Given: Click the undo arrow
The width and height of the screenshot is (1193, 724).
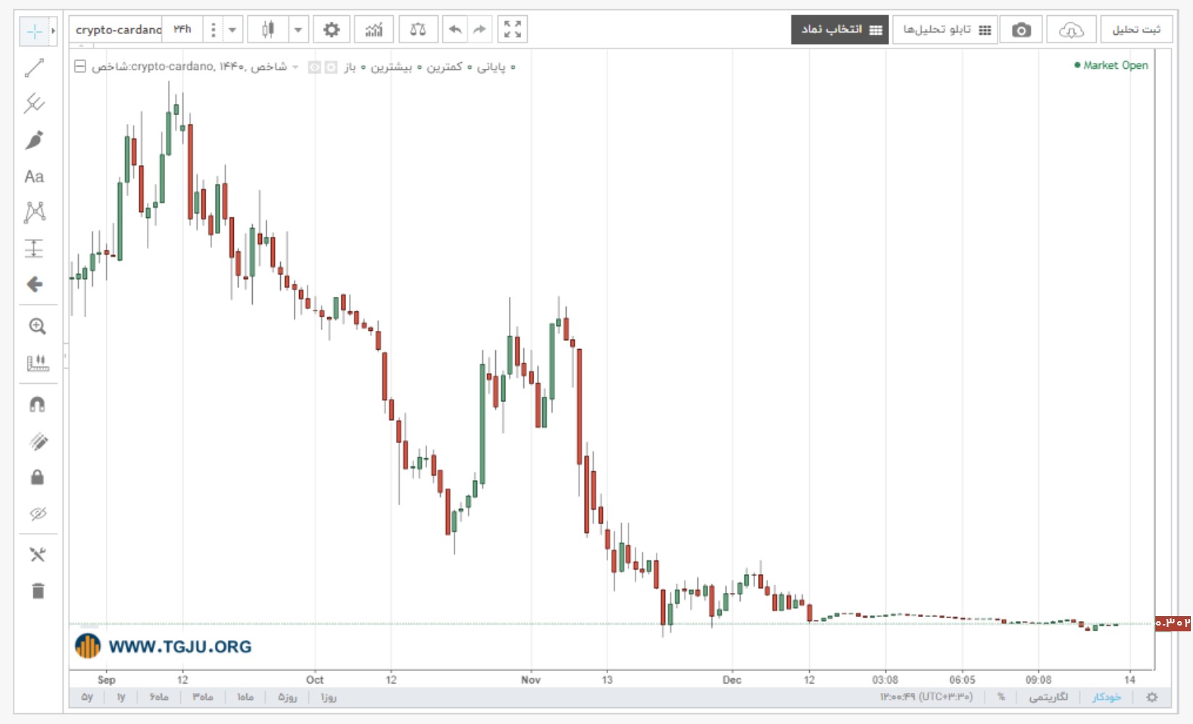Looking at the screenshot, I should coord(455,30).
